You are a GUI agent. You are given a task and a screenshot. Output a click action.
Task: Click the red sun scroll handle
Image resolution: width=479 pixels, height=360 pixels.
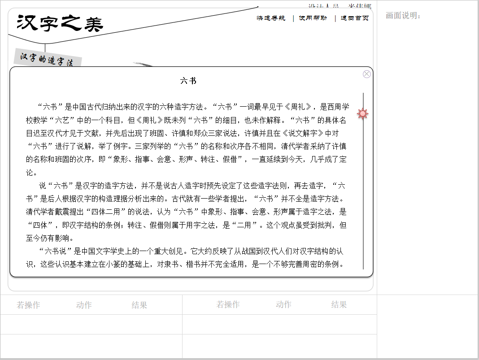click(362, 113)
